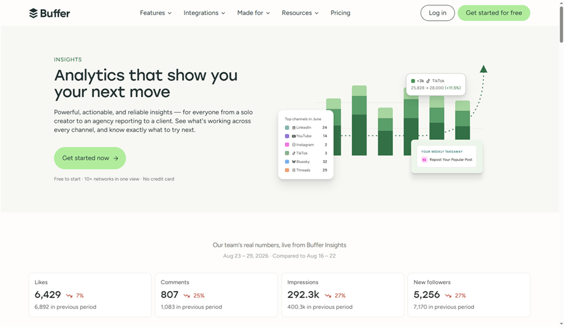
Task: Click '1,083 in previous period' text
Action: [x=191, y=307]
